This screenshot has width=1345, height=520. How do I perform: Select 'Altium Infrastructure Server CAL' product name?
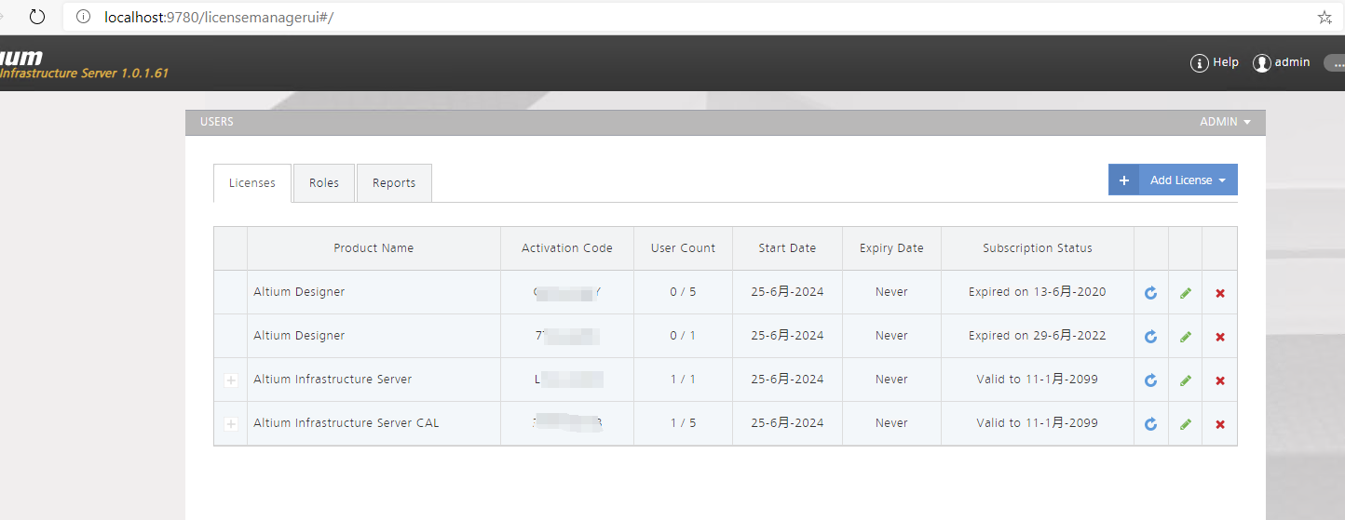[x=346, y=423]
